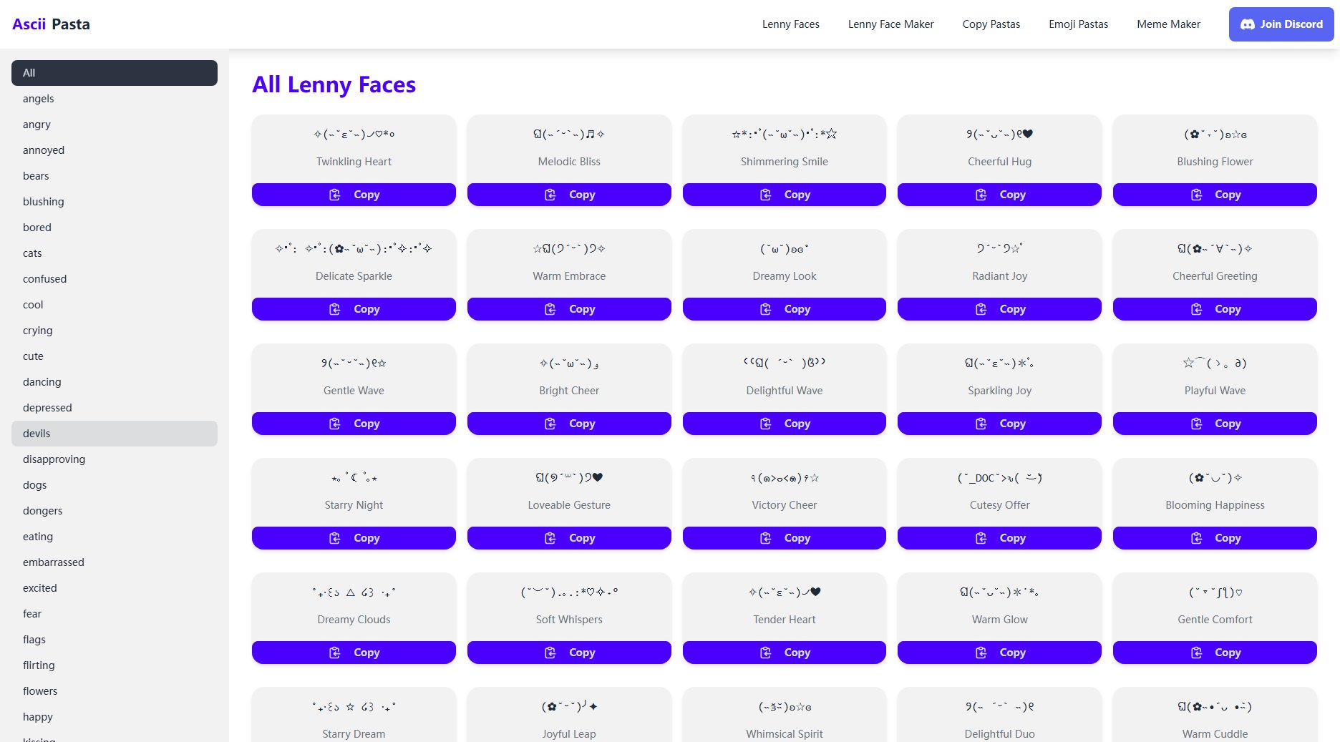The width and height of the screenshot is (1340, 742).
Task: Click the copy icon under Delightful Wave
Action: click(x=765, y=424)
